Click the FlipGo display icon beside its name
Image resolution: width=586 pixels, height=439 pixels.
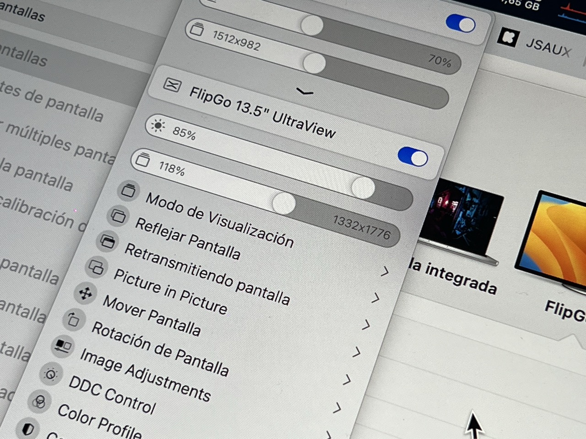tap(173, 85)
